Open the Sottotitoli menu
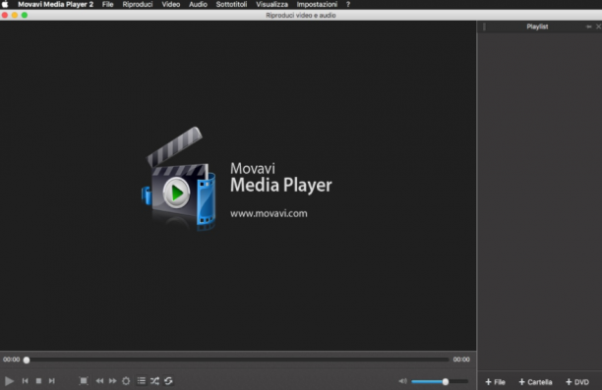 point(231,4)
